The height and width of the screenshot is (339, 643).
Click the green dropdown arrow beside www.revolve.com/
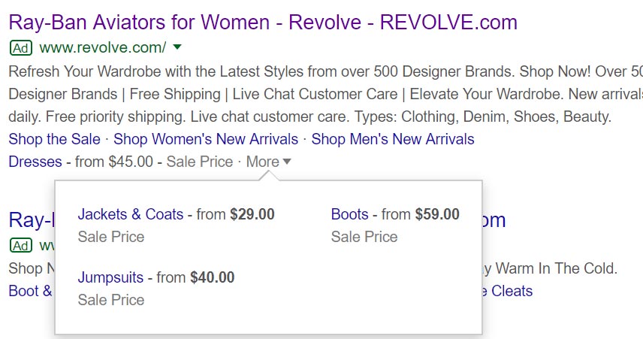point(177,47)
